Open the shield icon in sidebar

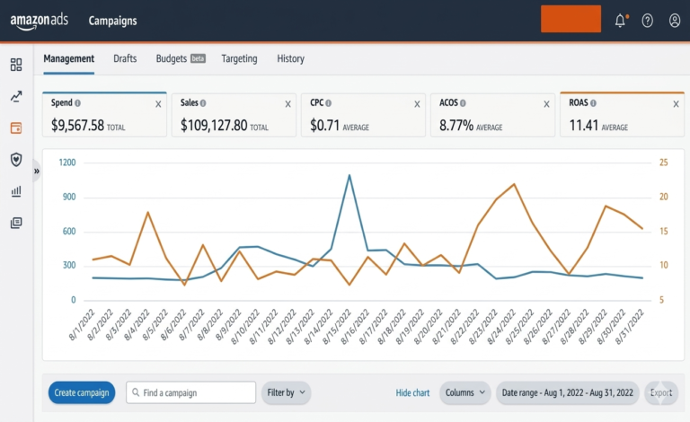tap(16, 159)
